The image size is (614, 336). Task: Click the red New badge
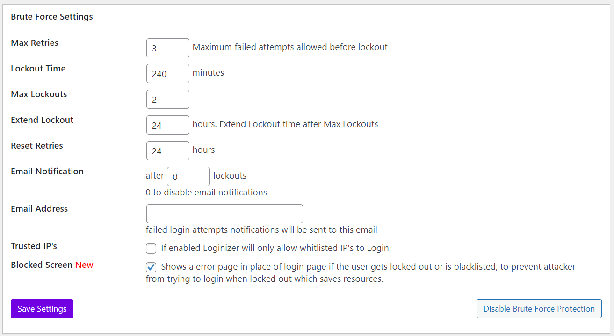click(x=84, y=265)
